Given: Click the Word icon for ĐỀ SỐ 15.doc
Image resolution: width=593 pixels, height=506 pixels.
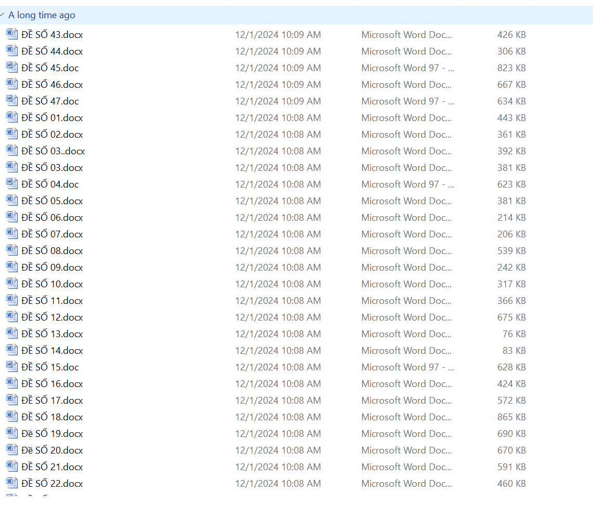Looking at the screenshot, I should 12,367.
